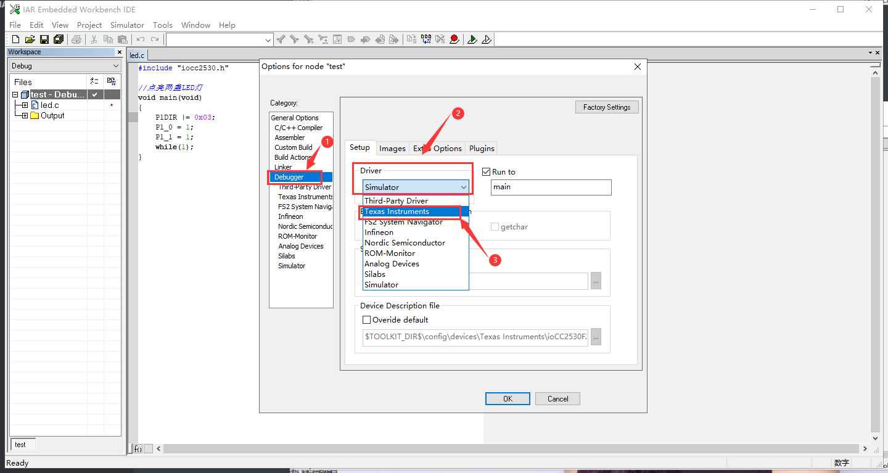Expand the led.c tree node
Screen dimensions: 888x473
click(25, 105)
